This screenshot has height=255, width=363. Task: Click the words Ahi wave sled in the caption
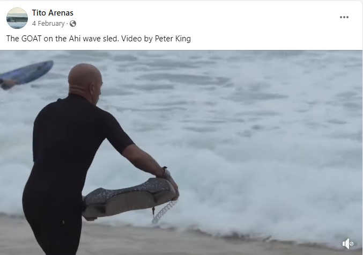(x=94, y=39)
